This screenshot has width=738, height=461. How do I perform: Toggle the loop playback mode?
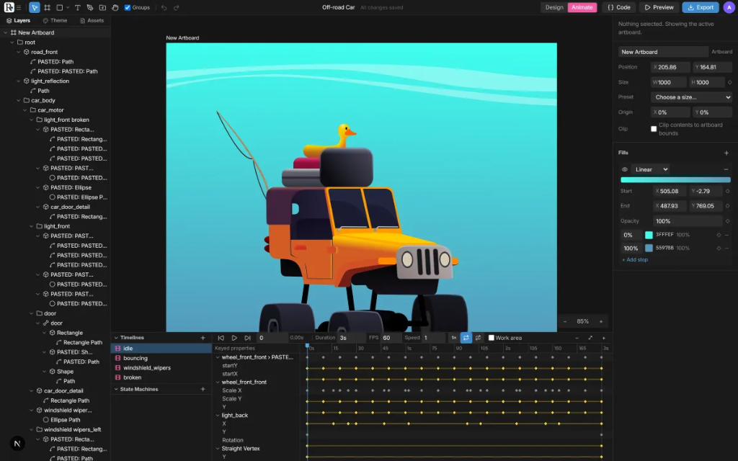pyautogui.click(x=466, y=338)
